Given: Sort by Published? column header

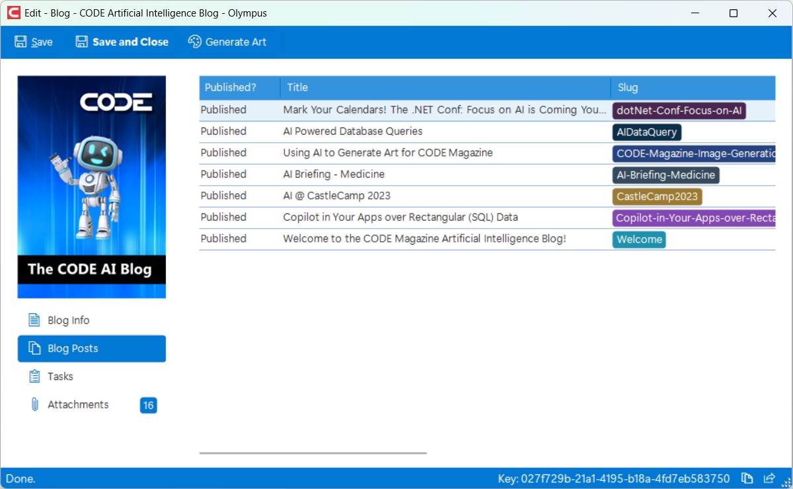Looking at the screenshot, I should point(240,87).
